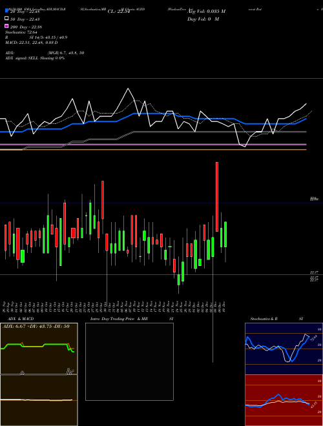This screenshot has height=426, width=323.
Task: Click the white 50 Day legend swatch
Action: [6, 19]
